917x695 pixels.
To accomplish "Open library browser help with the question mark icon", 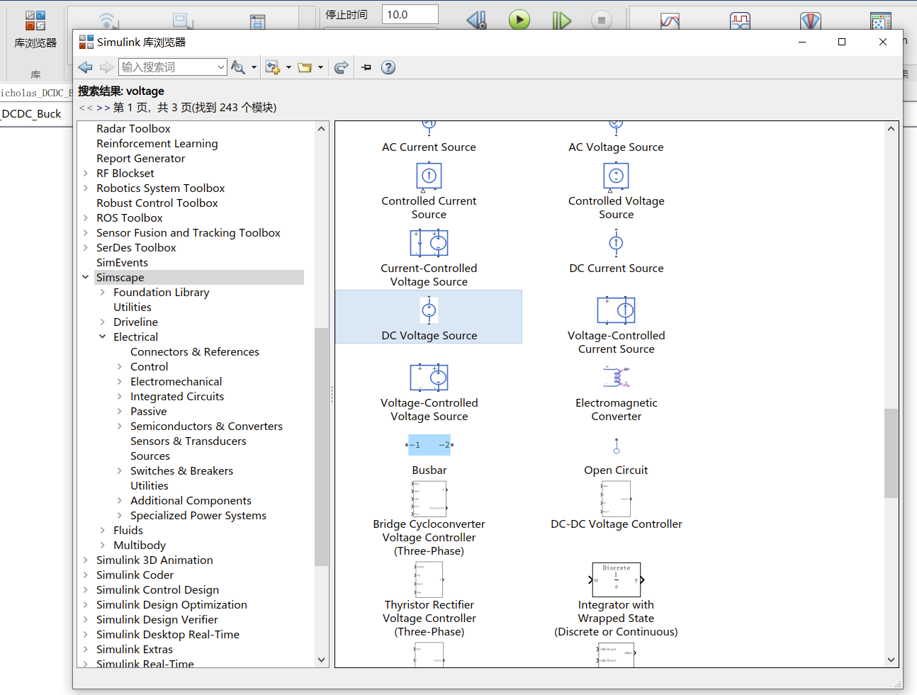I will tap(388, 67).
